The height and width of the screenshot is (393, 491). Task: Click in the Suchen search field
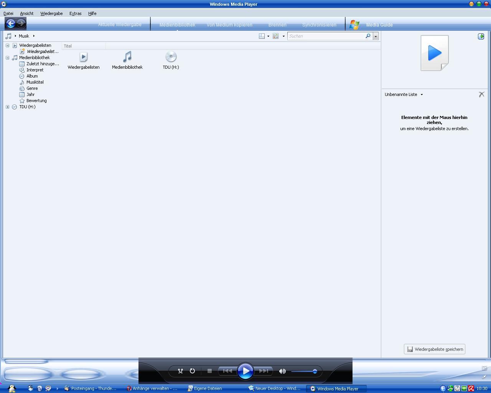[x=326, y=36]
